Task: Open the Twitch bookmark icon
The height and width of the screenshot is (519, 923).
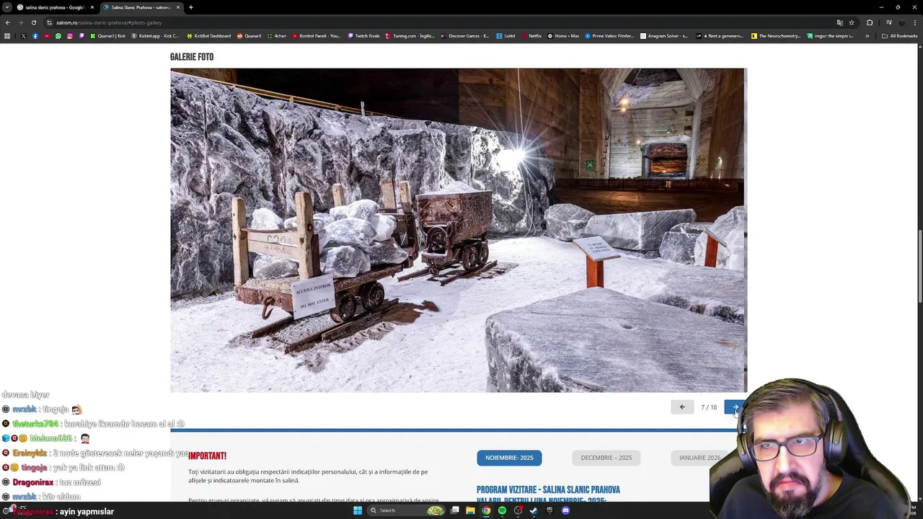Action: pos(81,35)
